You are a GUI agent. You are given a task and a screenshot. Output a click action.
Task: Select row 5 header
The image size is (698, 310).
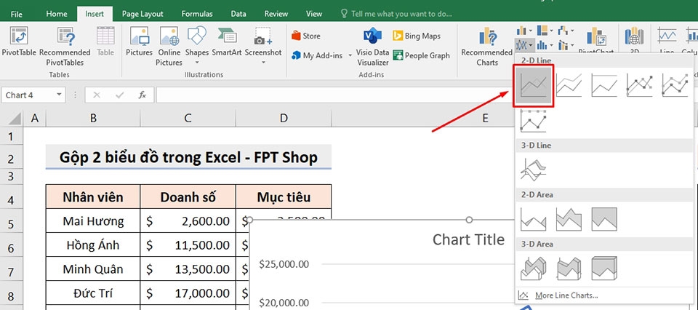(x=11, y=221)
